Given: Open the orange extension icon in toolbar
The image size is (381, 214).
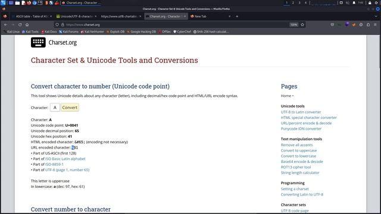Looking at the screenshot, I should tap(354, 25).
